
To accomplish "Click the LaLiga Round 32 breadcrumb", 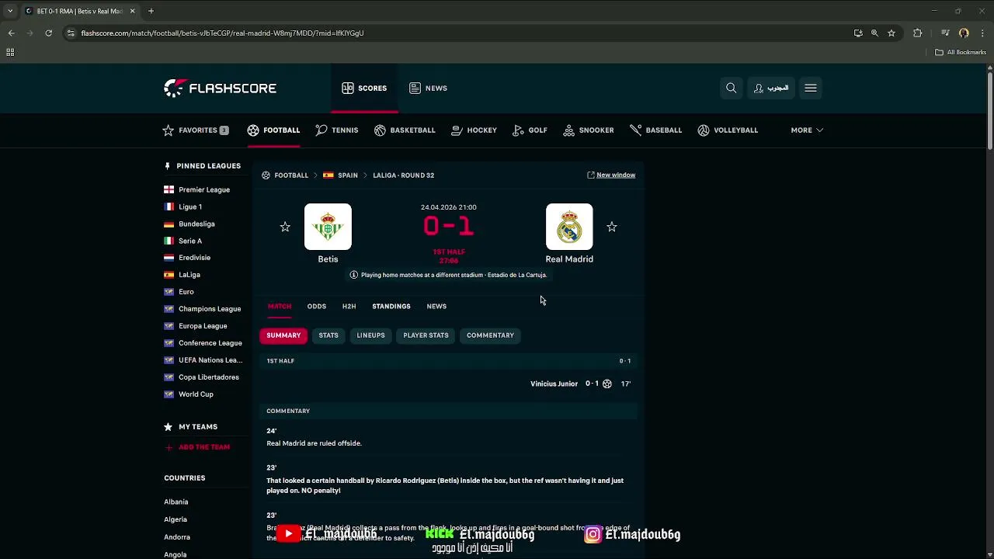I will [403, 175].
